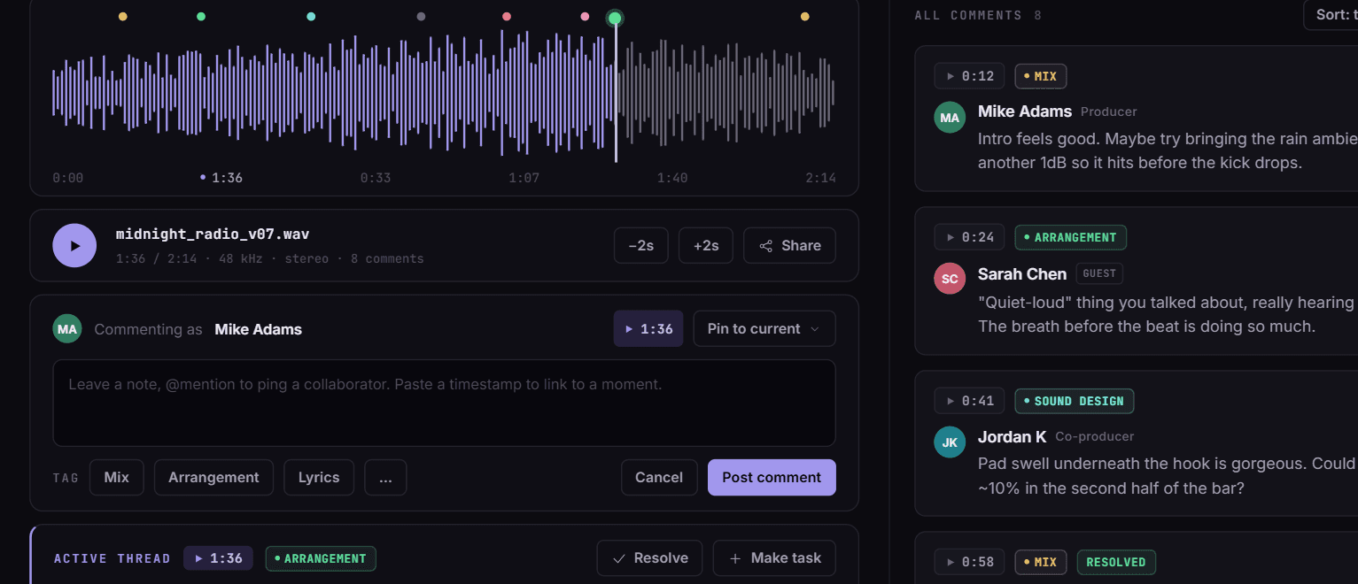Screen dimensions: 1358x584
Task: Resolve the active thread
Action: tap(649, 557)
